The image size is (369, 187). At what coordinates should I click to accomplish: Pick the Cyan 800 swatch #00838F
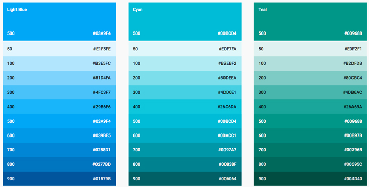185,164
